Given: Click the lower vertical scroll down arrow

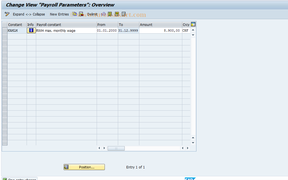Looking at the screenshot, I should pyautogui.click(x=193, y=142).
